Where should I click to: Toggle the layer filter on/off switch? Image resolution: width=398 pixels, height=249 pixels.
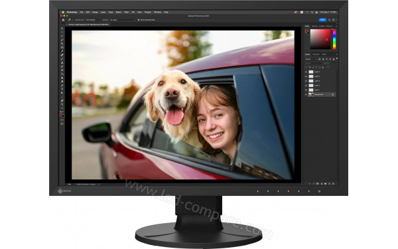click(x=337, y=58)
